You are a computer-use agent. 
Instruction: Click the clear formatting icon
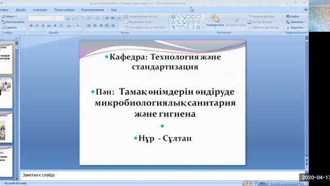click(x=80, y=19)
